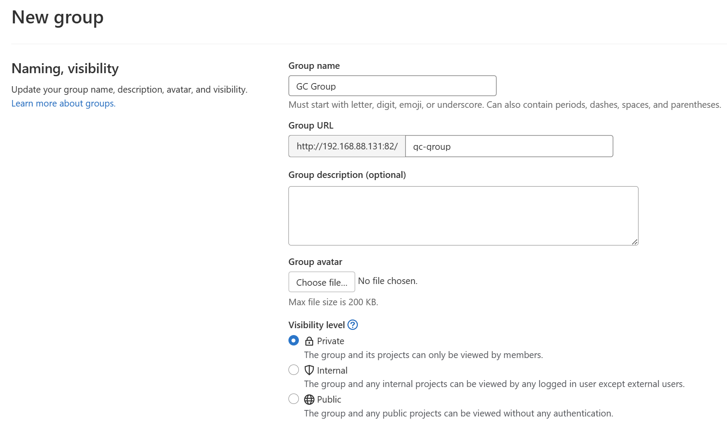
Task: Click the Naming, visibility heading
Action: pos(65,68)
